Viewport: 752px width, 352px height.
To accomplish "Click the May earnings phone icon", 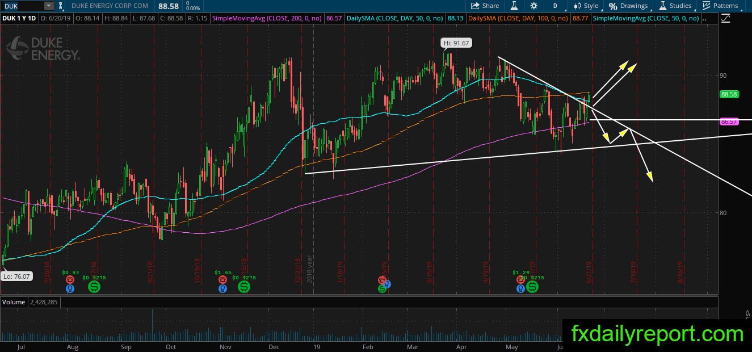I will (x=520, y=280).
